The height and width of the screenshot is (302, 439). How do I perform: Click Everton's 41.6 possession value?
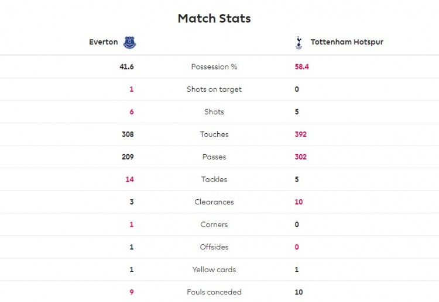coord(126,67)
